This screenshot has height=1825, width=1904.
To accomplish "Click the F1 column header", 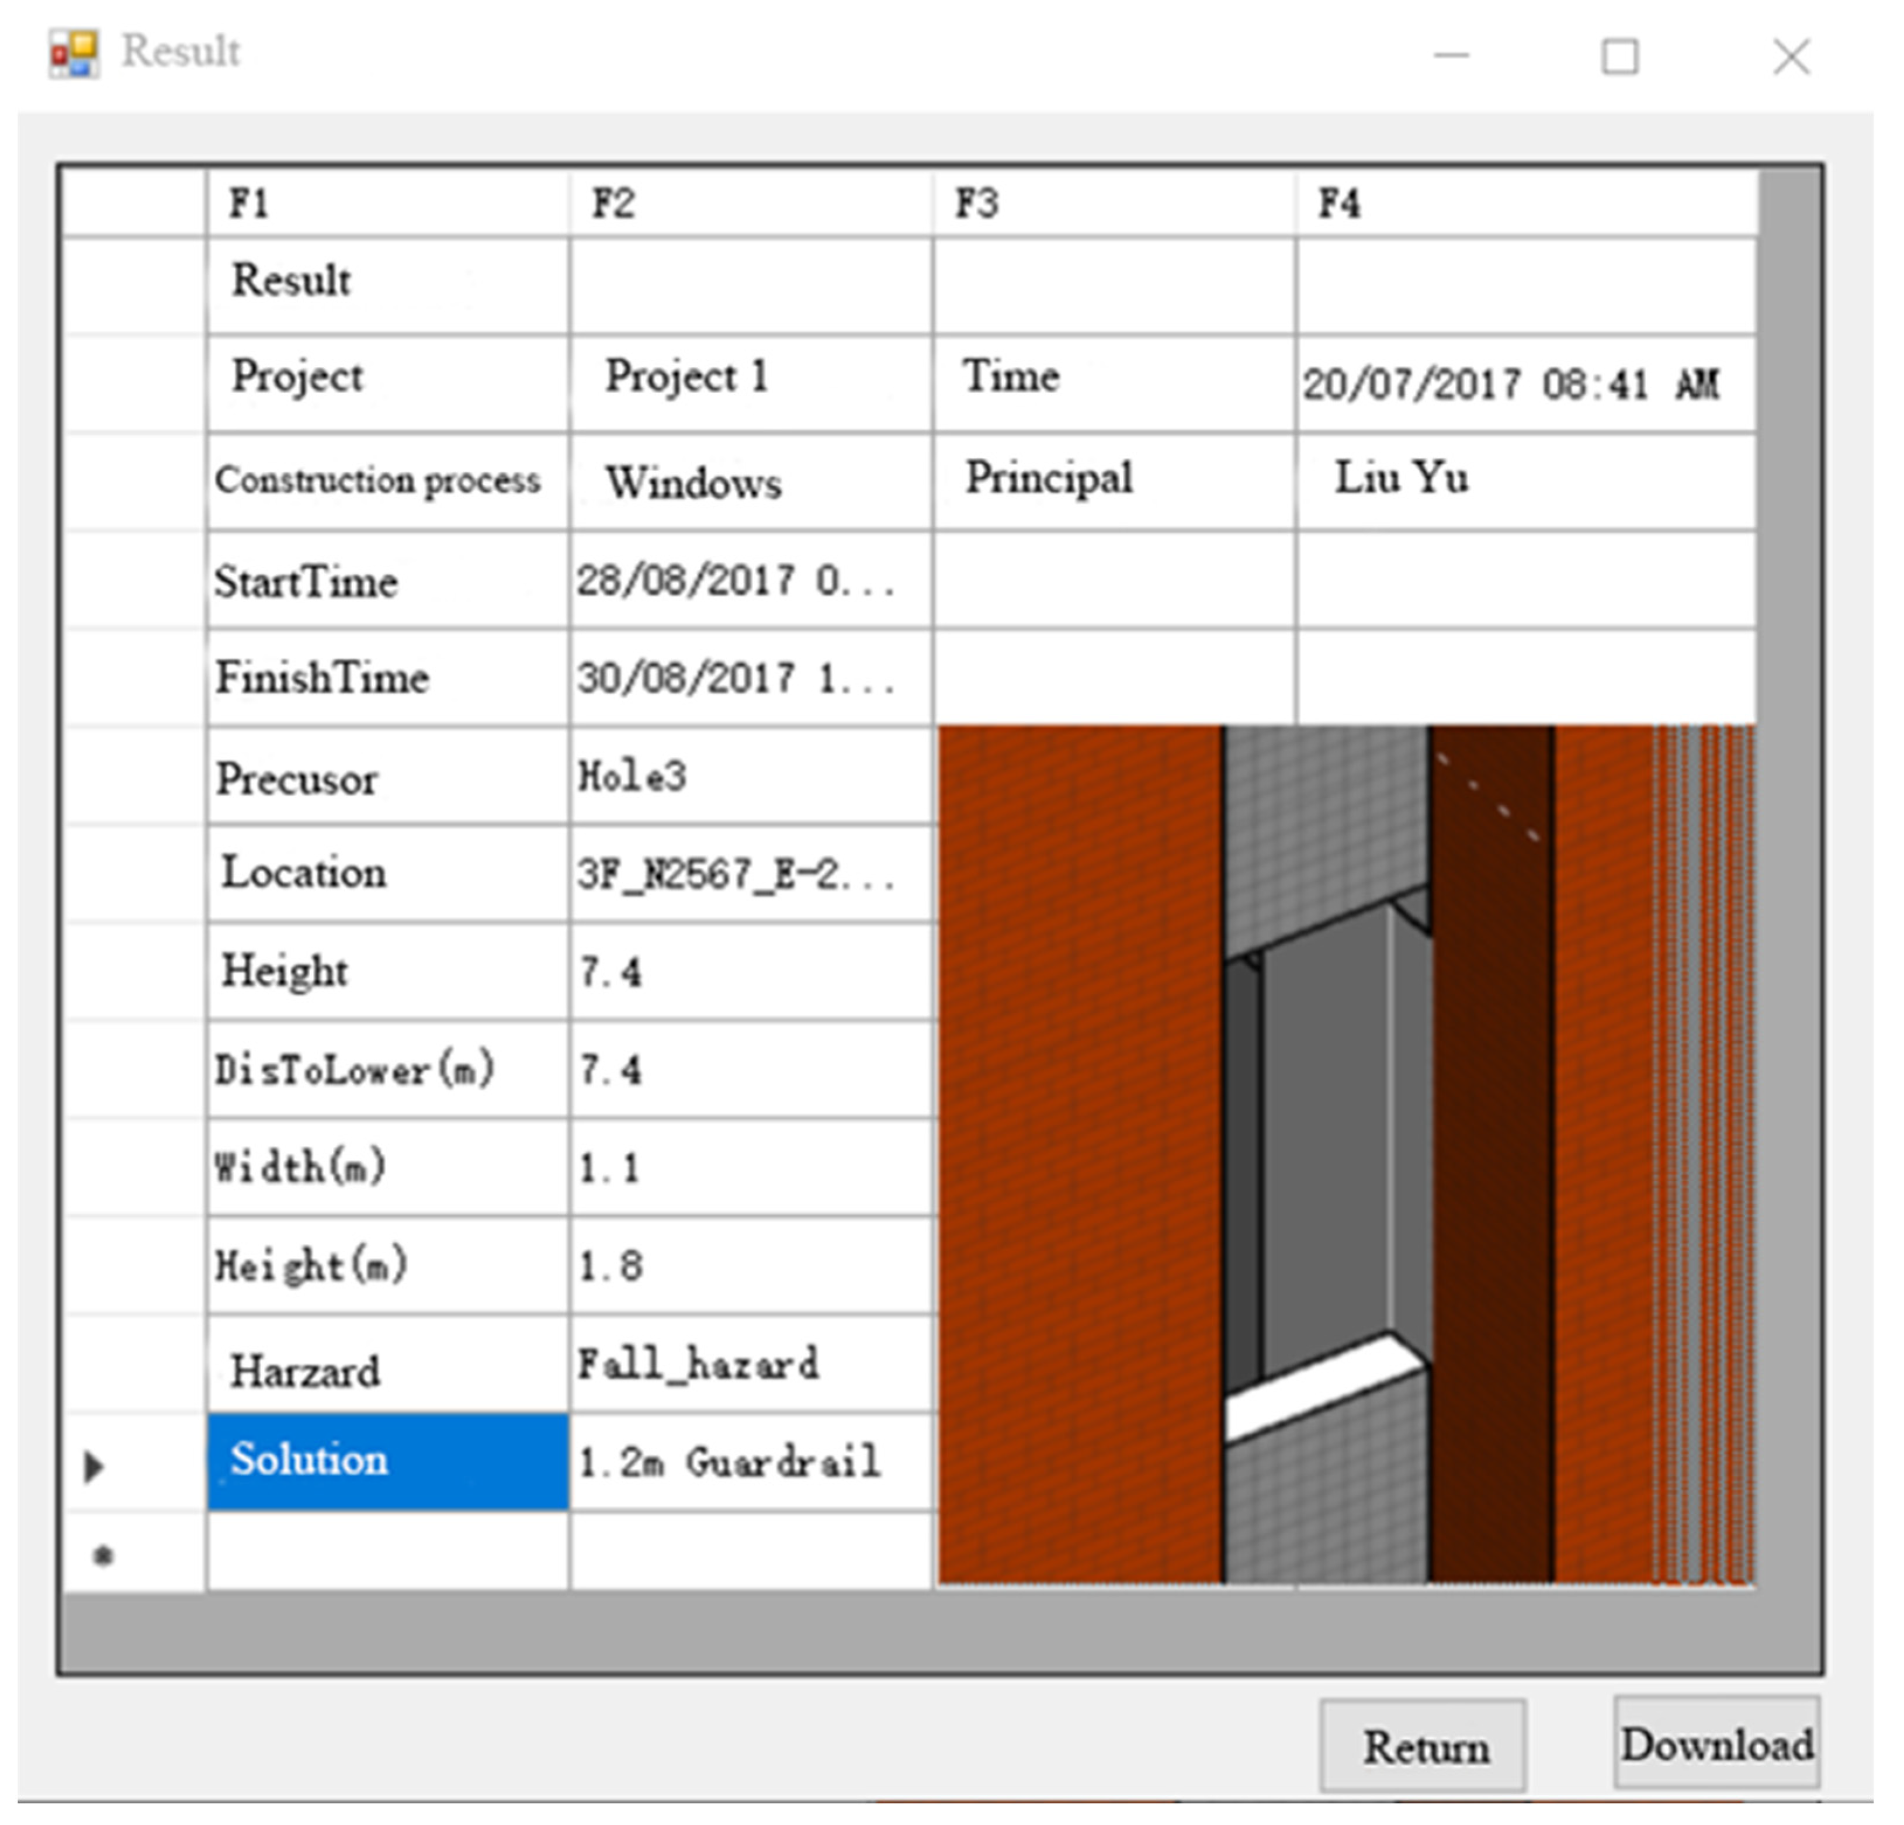I will (387, 203).
